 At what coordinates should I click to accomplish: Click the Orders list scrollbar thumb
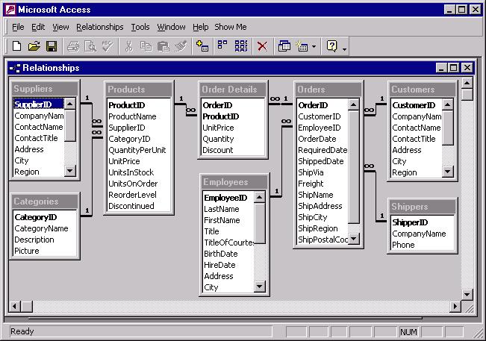(x=354, y=166)
